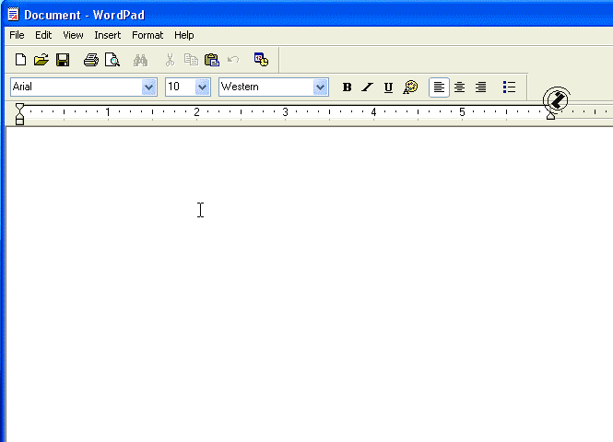Click the right indent marker on the ruler
Screen dimensions: 613x442
click(x=550, y=116)
